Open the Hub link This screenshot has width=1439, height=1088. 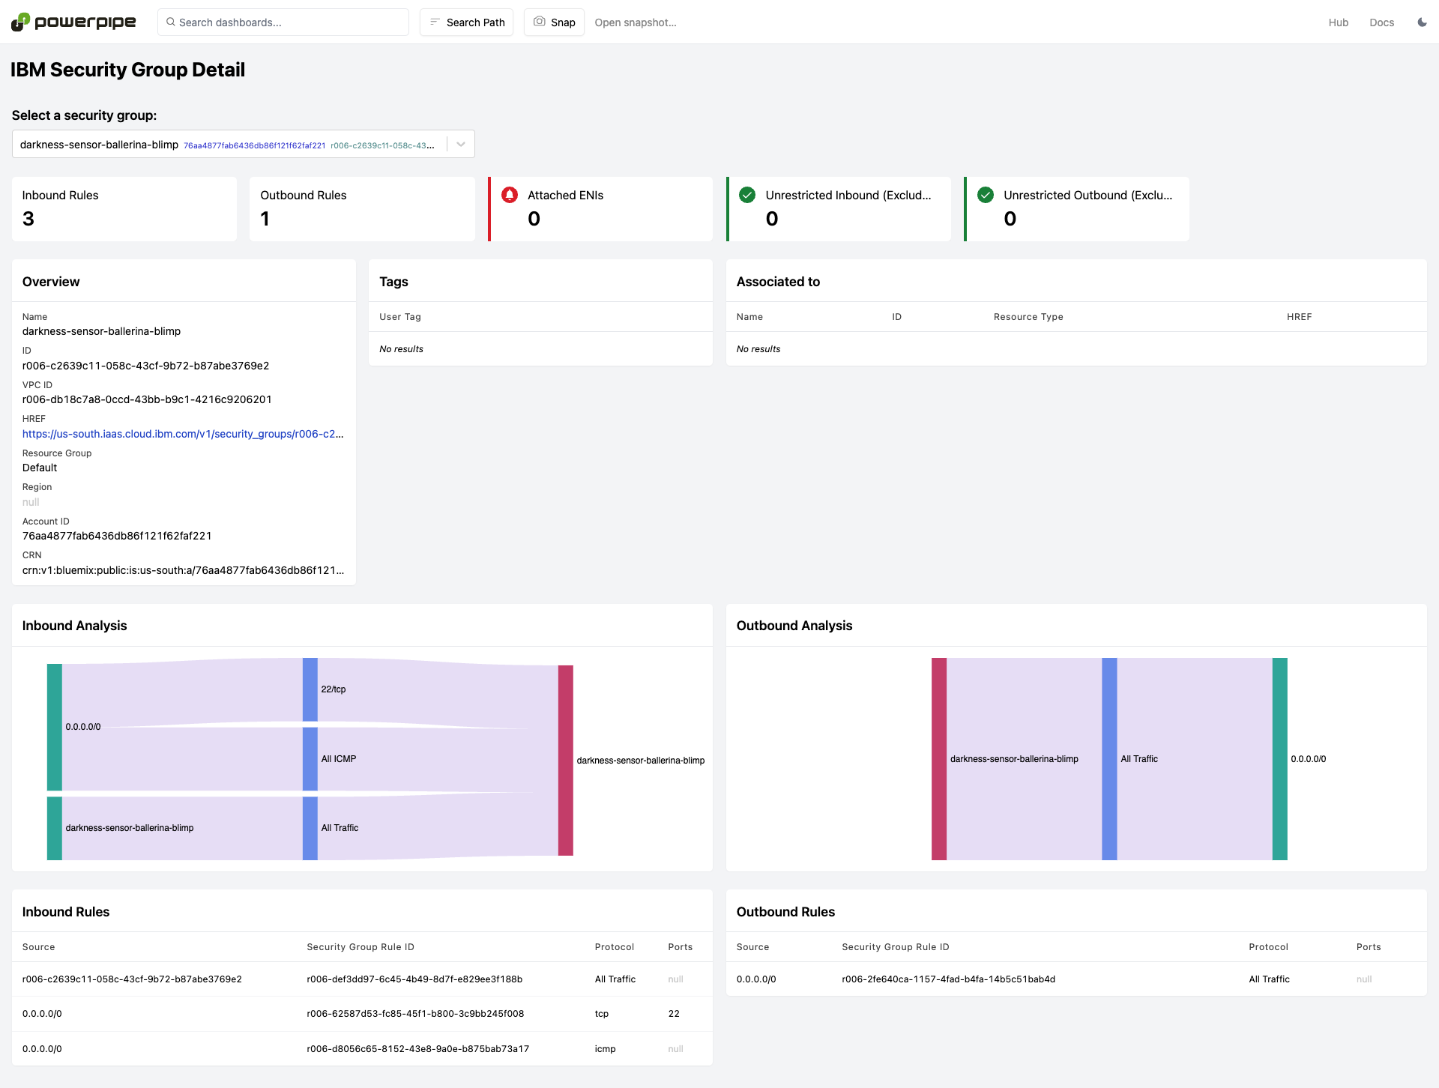click(x=1338, y=22)
